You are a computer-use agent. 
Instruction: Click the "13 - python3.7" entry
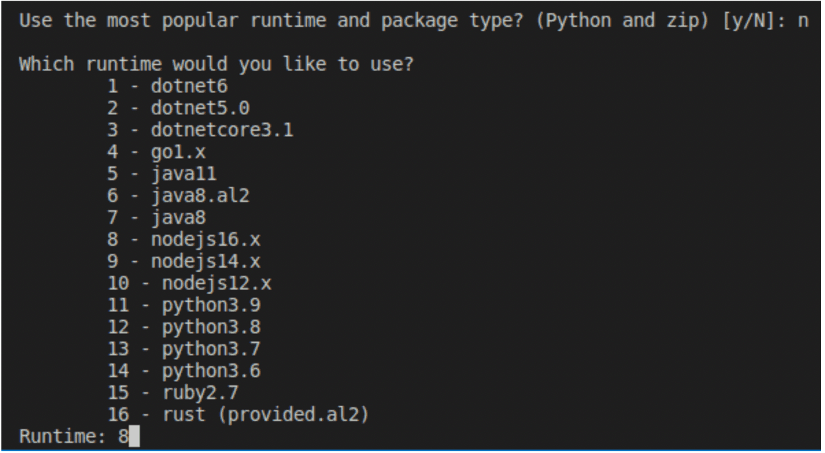pos(184,349)
